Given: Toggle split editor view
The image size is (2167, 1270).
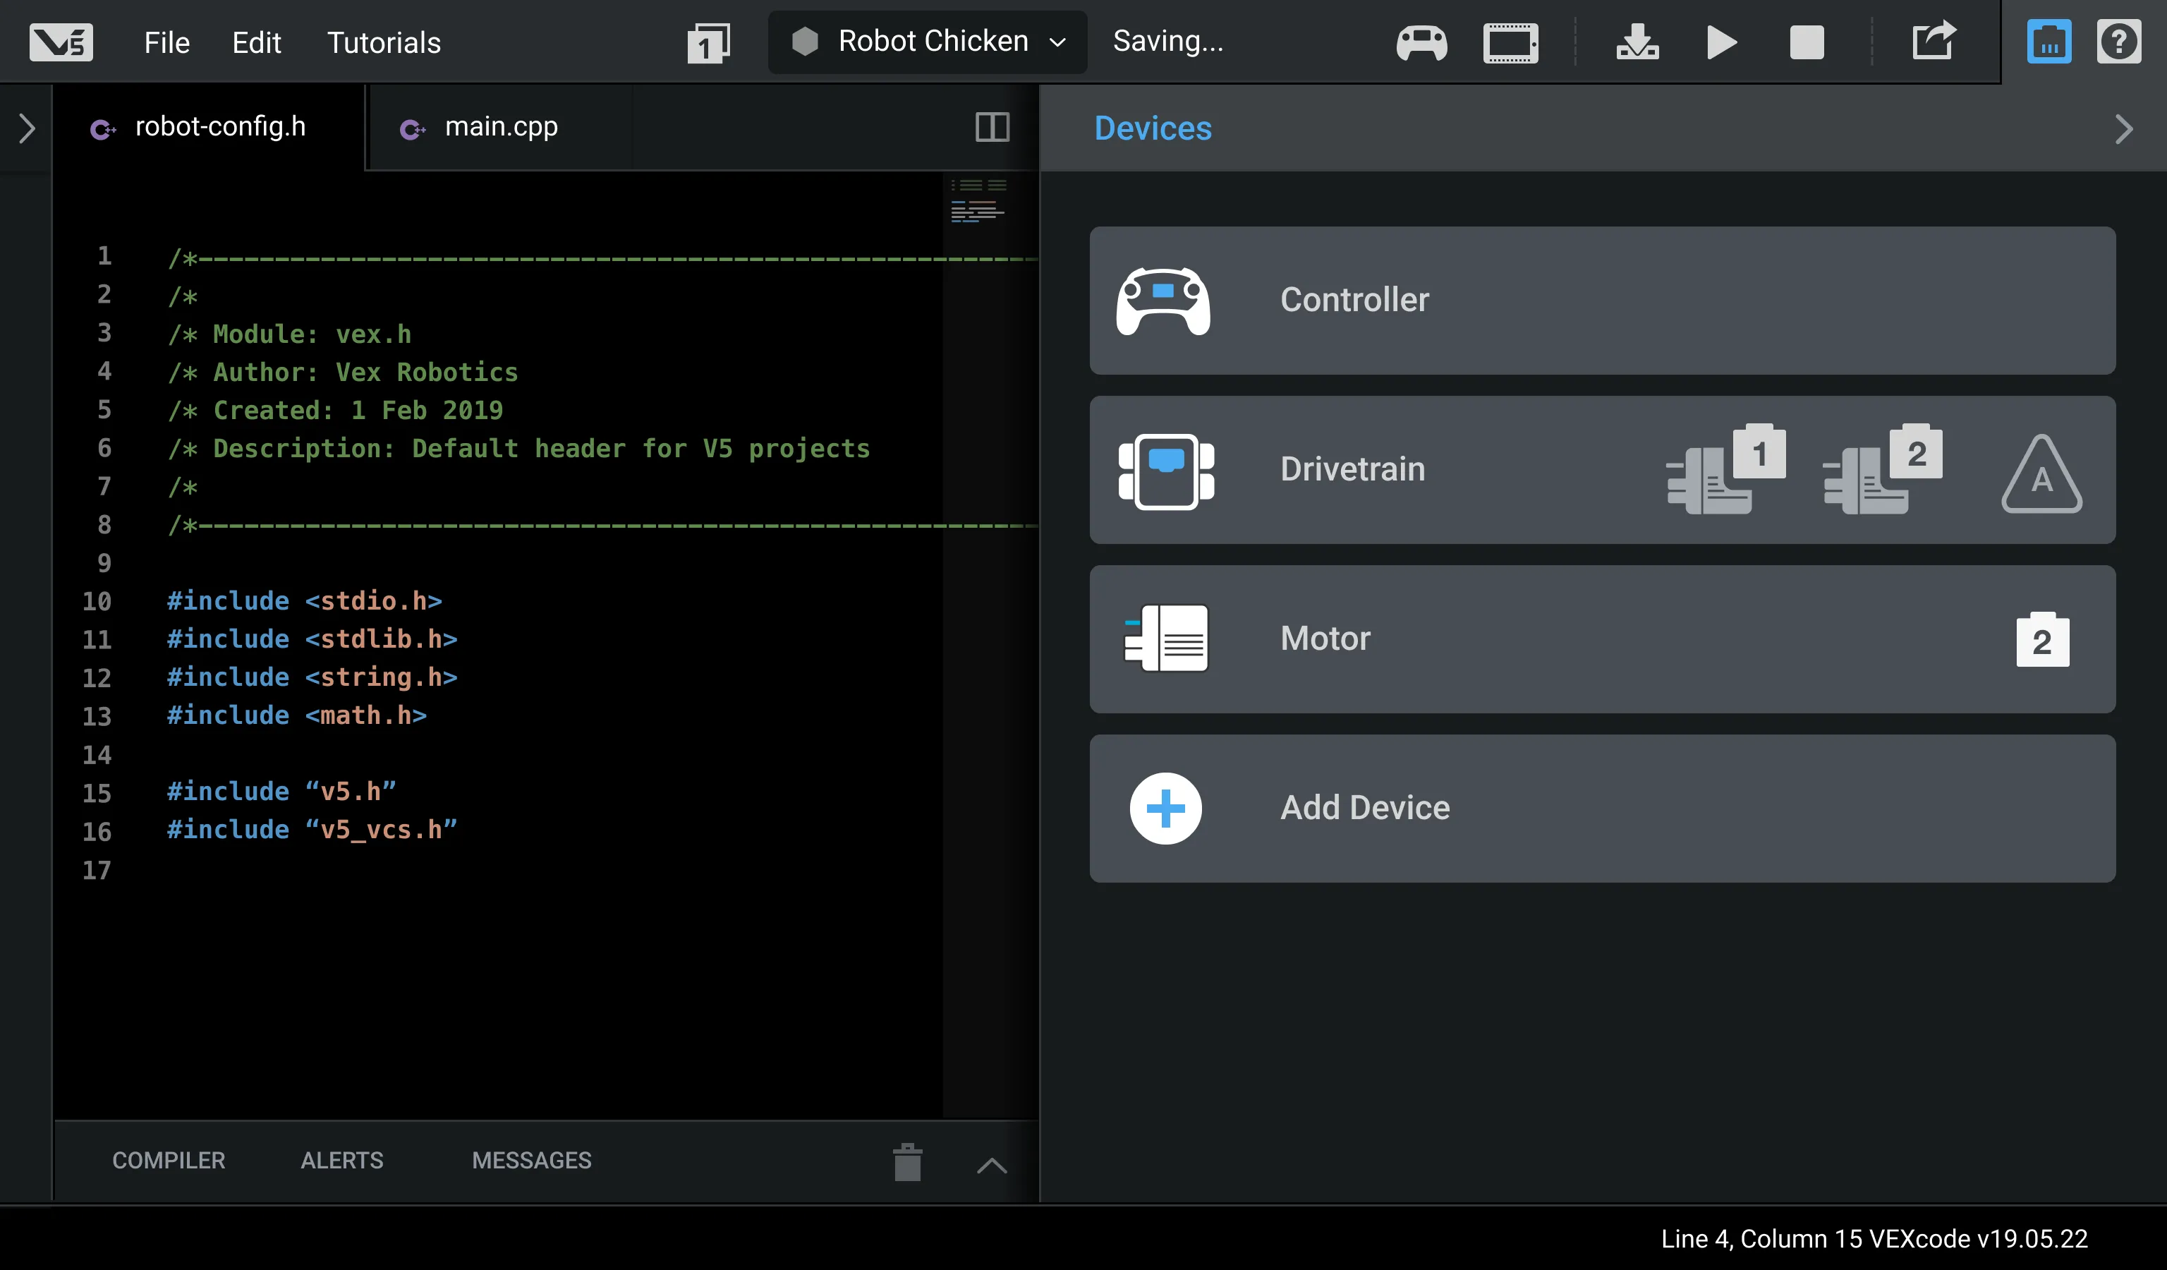Looking at the screenshot, I should coord(992,127).
